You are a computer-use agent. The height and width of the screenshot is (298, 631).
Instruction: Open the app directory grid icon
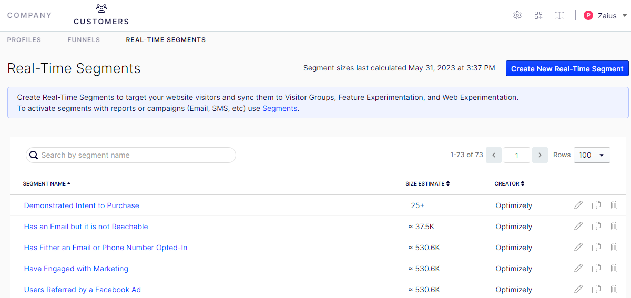click(538, 15)
